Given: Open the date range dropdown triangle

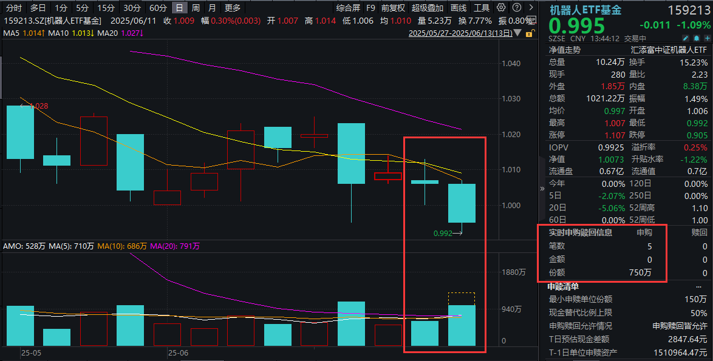Looking at the screenshot, I should click(x=516, y=32).
